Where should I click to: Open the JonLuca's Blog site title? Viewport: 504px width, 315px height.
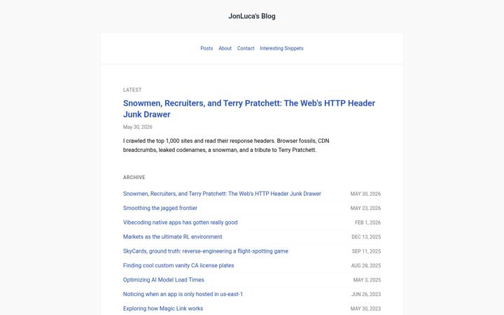(252, 16)
